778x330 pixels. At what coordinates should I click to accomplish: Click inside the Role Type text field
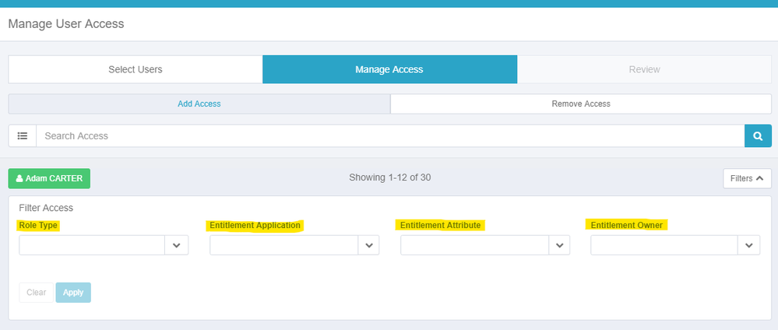pyautogui.click(x=92, y=245)
